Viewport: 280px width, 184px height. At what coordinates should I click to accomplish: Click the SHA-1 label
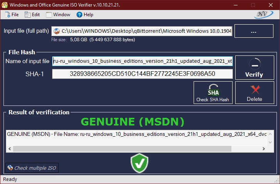[x=35, y=74]
